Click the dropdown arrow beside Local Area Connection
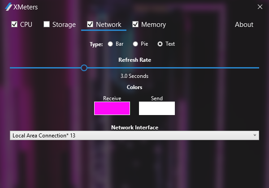 (x=255, y=135)
